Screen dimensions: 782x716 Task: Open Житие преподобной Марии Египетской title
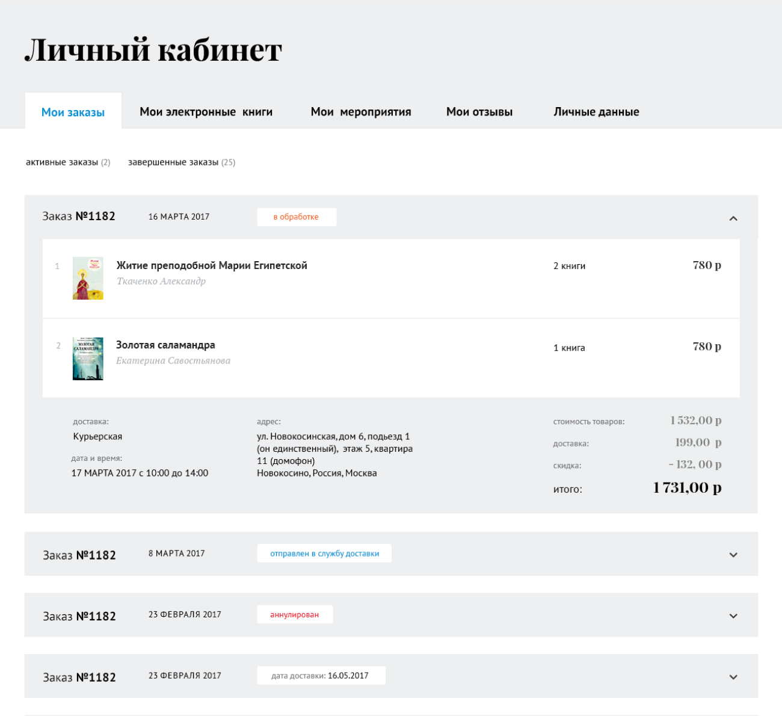(x=212, y=265)
